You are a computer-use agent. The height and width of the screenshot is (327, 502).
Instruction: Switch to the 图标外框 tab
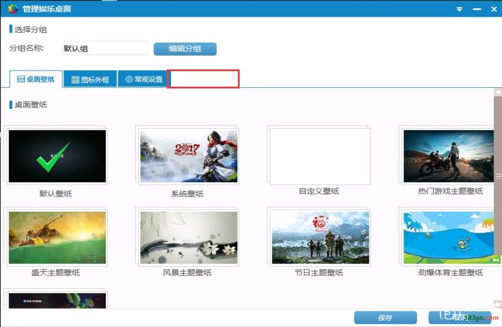(x=90, y=80)
